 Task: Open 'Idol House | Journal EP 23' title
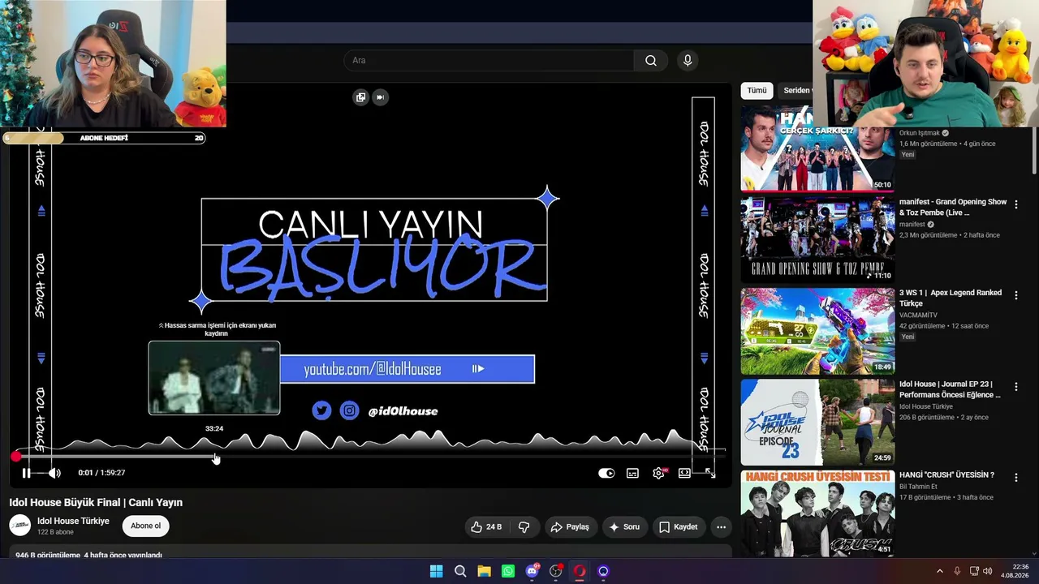click(950, 389)
